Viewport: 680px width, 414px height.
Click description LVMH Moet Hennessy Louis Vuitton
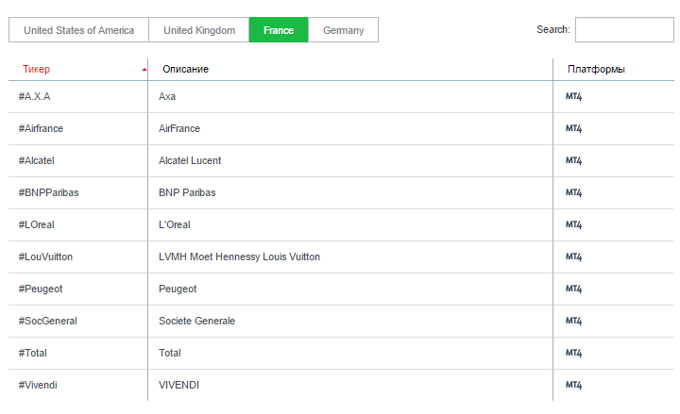239,257
